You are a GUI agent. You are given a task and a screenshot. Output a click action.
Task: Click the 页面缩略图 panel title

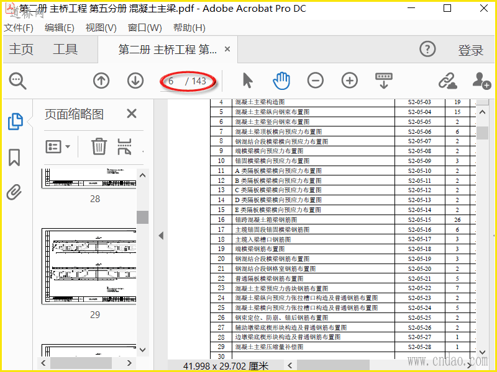click(x=74, y=114)
